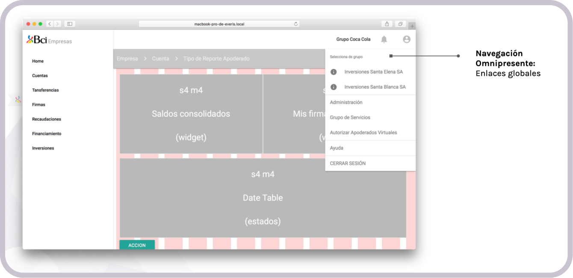Expand the Grupo Coca Cola group selector
Viewport: 573px width, 278px height.
[x=353, y=39]
